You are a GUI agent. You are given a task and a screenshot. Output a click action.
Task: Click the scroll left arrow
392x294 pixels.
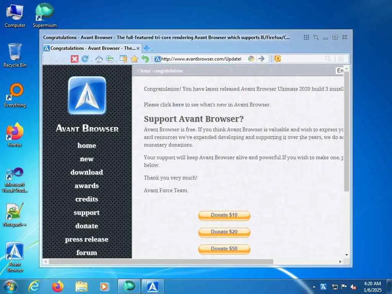[x=46, y=261]
